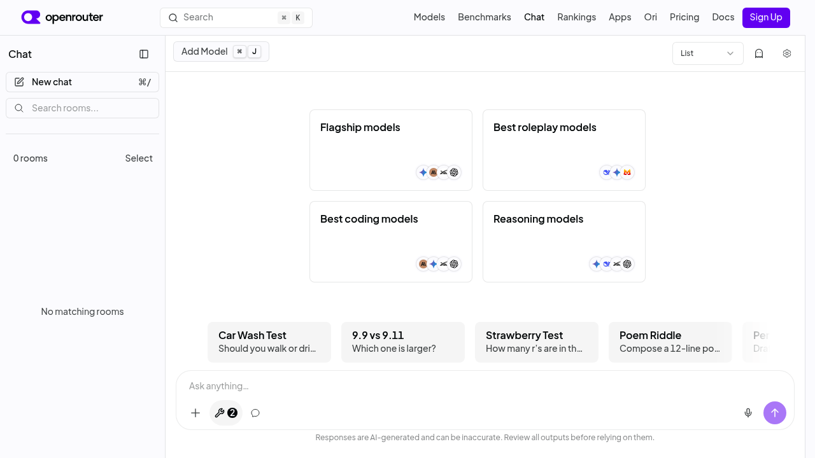
Task: Choose the Flagship models card
Action: [x=391, y=150]
